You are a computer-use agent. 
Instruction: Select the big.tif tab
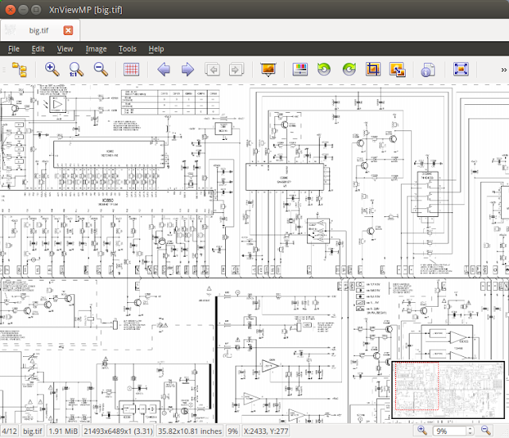click(x=39, y=30)
